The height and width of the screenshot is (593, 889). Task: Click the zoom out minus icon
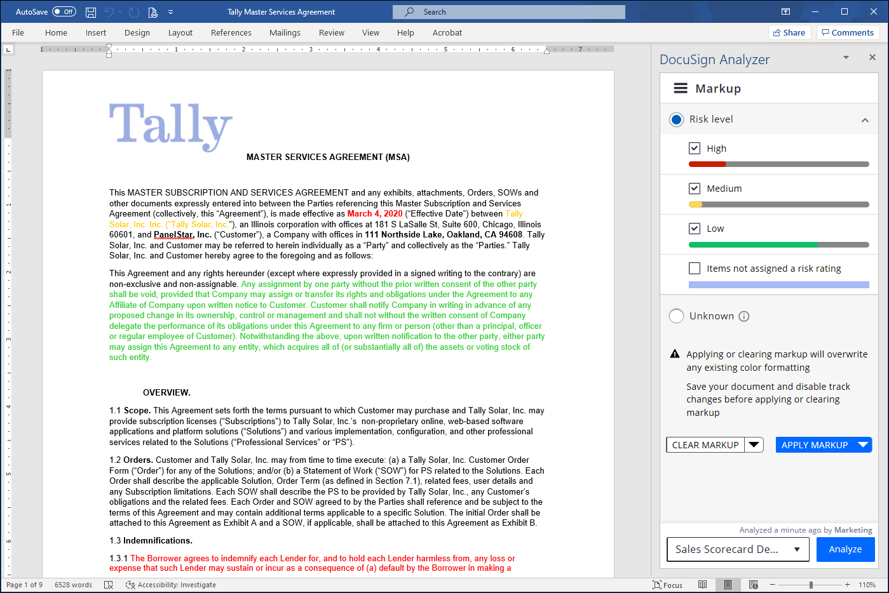tap(773, 585)
